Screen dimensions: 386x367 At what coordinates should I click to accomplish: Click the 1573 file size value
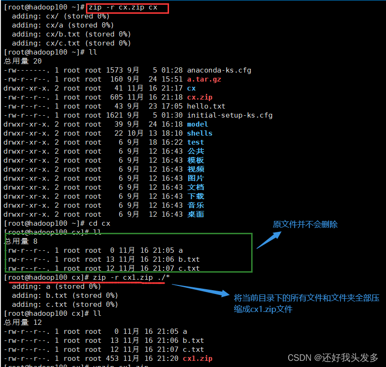click(x=114, y=70)
